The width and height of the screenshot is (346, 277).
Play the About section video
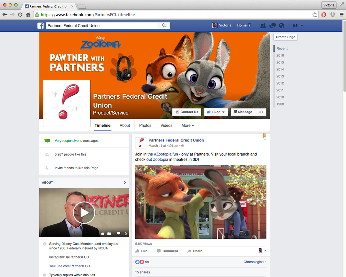84,213
